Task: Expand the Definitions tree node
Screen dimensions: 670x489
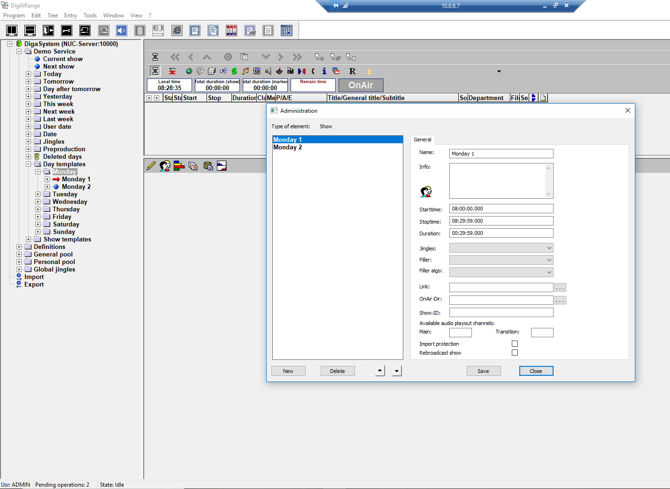Action: (19, 247)
